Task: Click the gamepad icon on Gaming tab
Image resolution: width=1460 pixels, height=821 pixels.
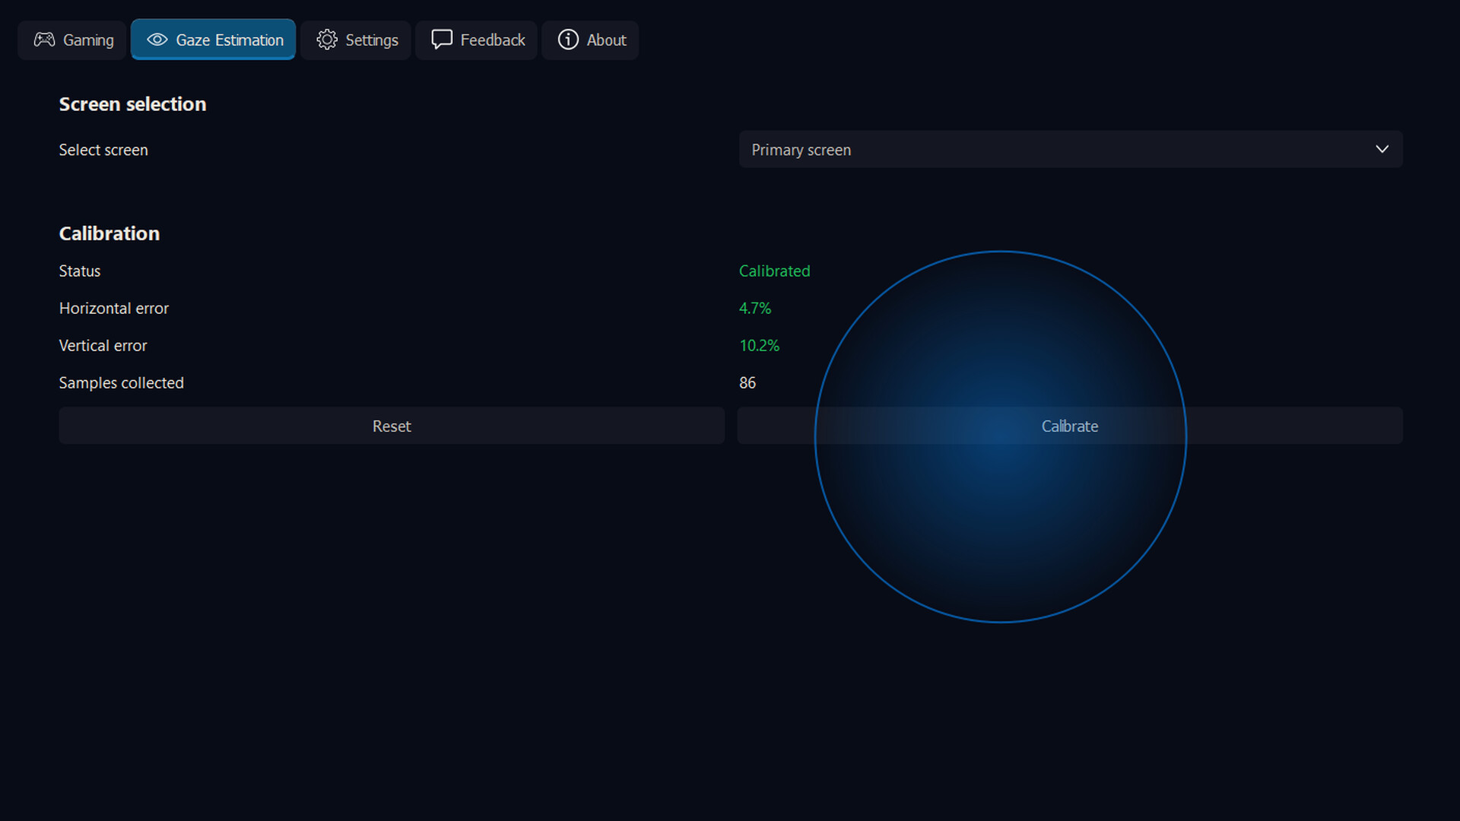Action: (44, 40)
